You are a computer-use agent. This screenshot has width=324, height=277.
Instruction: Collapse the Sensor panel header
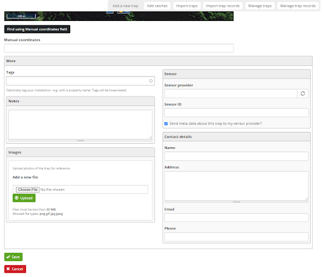click(237, 74)
